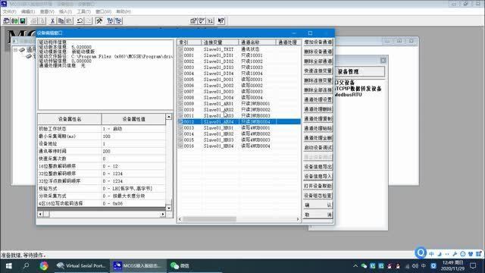Select ModbusRTU in device toolbox list

[x=349, y=95]
